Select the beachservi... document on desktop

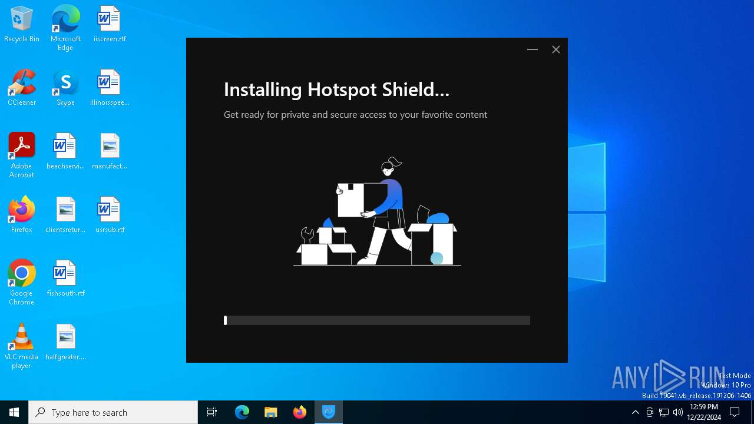65,152
